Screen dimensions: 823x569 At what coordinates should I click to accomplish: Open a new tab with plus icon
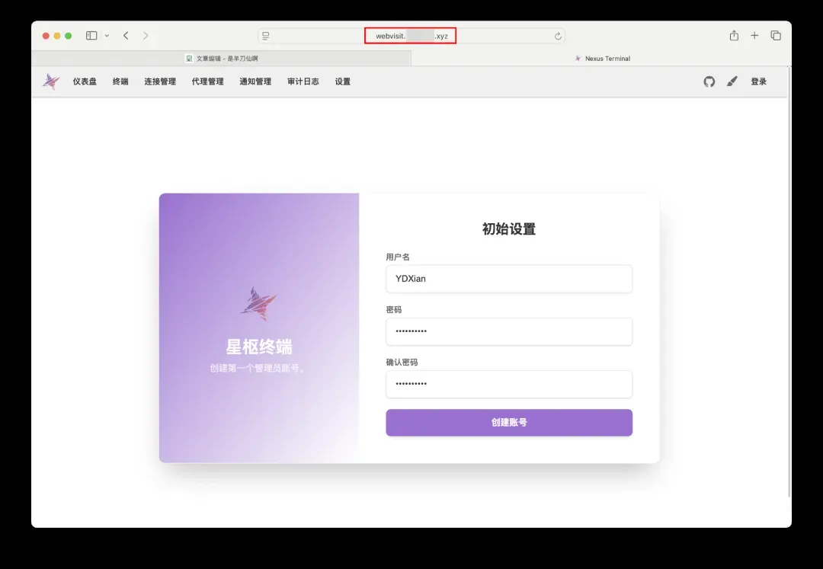coord(754,36)
